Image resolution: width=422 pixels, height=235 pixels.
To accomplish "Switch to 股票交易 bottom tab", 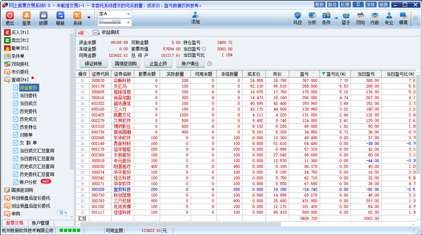I will point(15,223).
